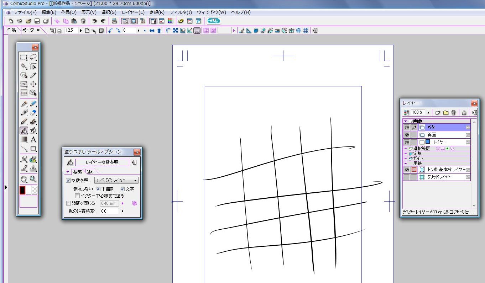Open the フィルタ(I) menu
The image size is (485, 283).
tap(181, 12)
